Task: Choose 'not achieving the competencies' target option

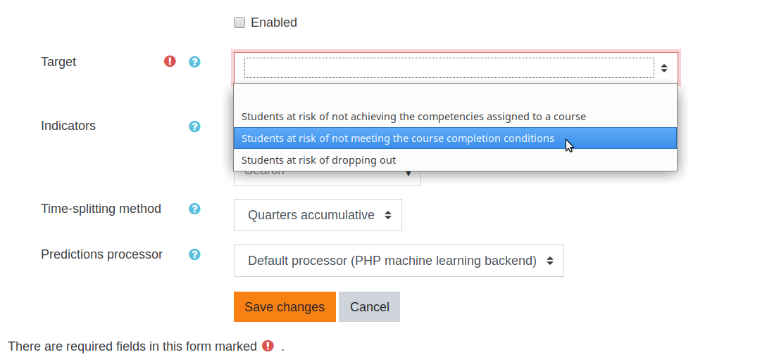Action: pyautogui.click(x=456, y=117)
